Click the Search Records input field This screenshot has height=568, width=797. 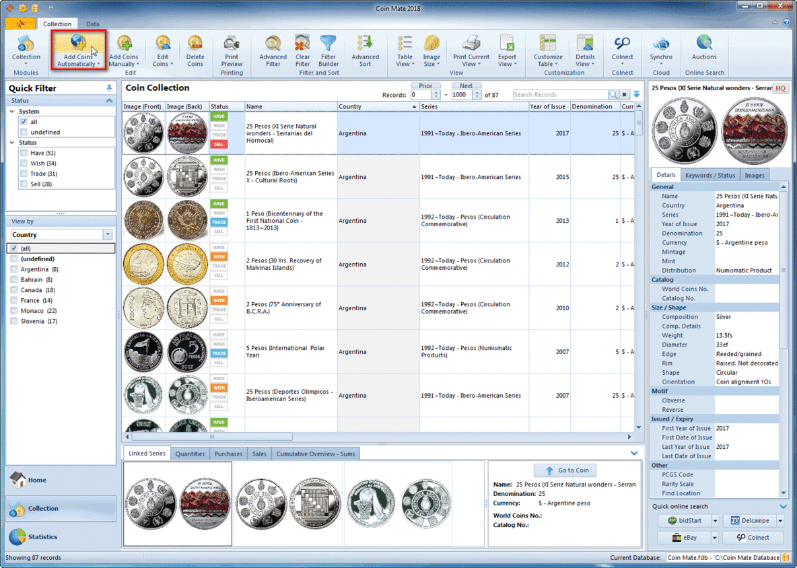click(560, 95)
